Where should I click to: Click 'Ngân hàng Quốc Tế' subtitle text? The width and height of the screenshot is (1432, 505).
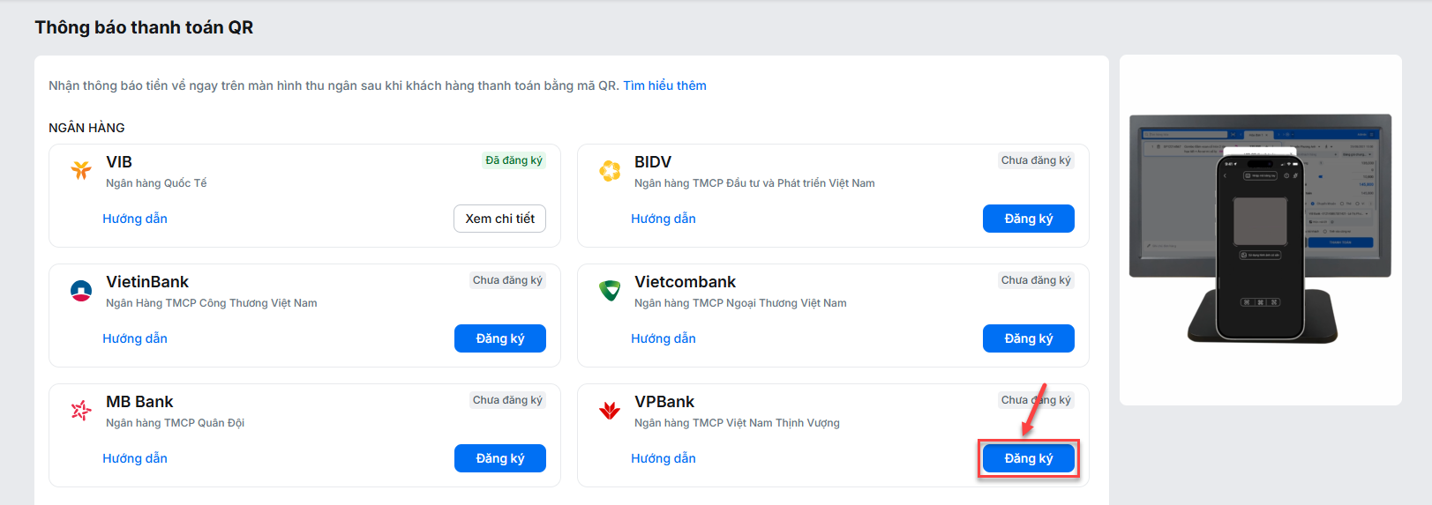(156, 183)
